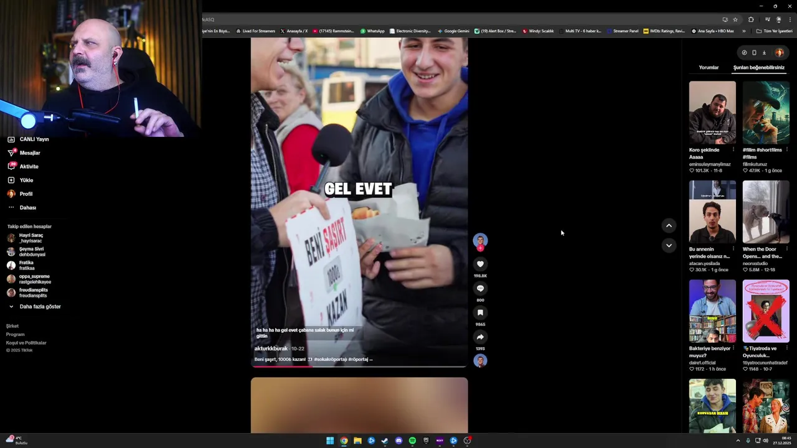
Task: Like the video with the heart icon
Action: 480,264
